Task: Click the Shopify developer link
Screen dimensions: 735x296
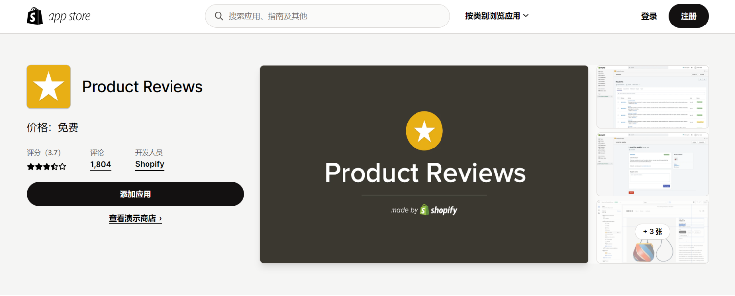Action: click(x=149, y=164)
